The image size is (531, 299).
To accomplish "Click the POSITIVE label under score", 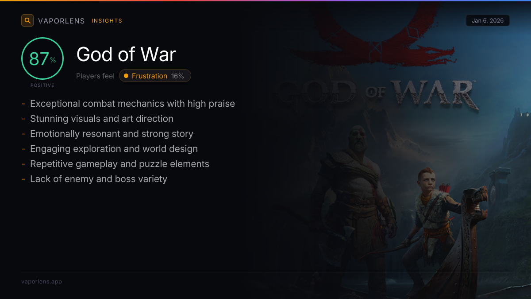I will tap(42, 85).
